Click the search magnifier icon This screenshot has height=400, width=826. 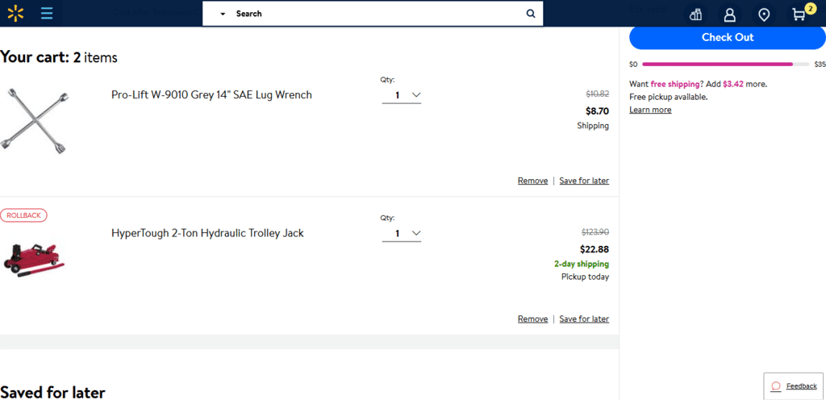[x=531, y=14]
